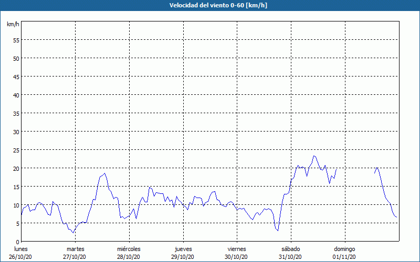Select the 0 value on the y-axis

[x=18, y=242]
